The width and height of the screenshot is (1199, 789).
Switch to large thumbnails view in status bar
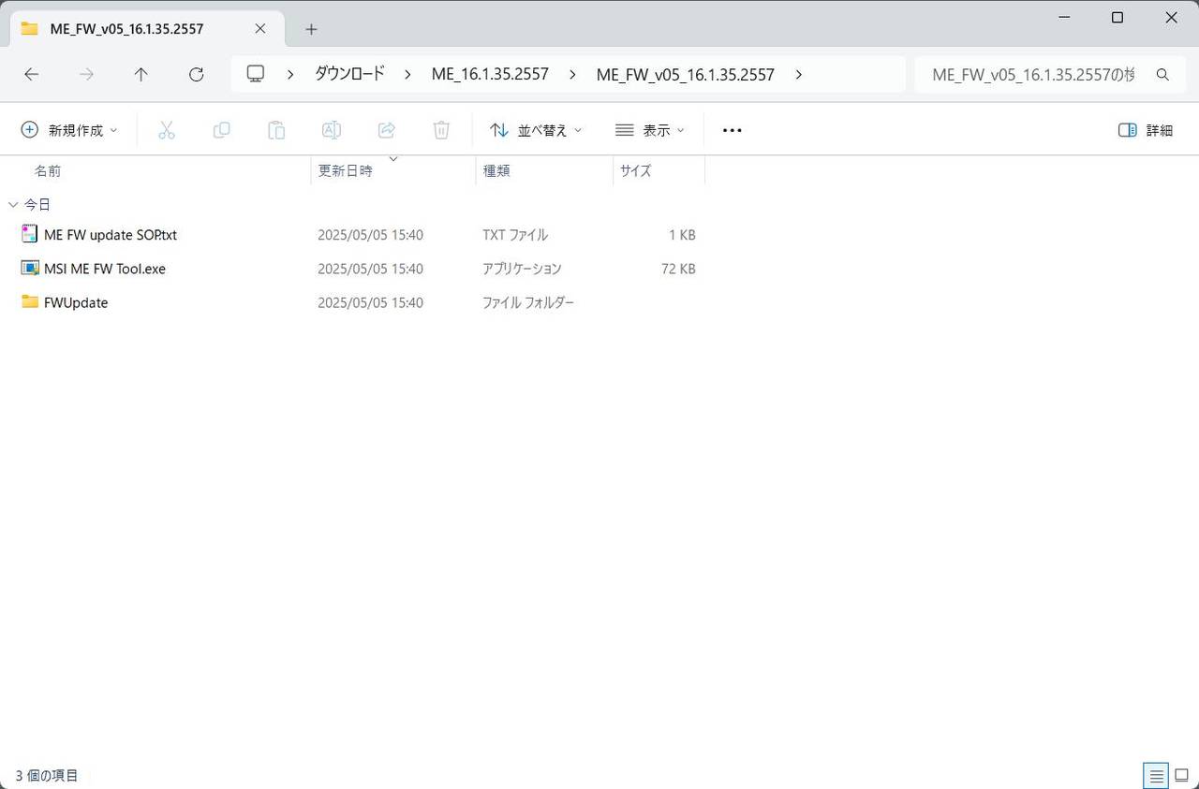coord(1181,775)
